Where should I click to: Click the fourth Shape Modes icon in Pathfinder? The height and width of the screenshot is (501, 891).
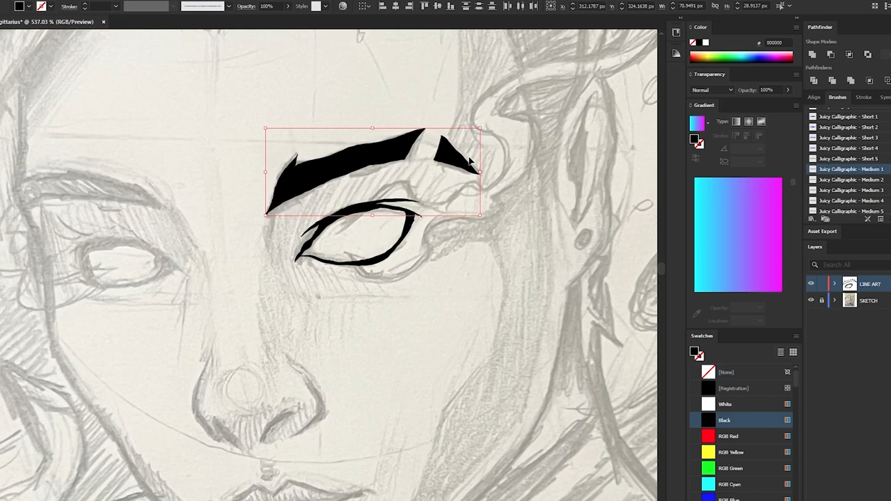pos(867,54)
